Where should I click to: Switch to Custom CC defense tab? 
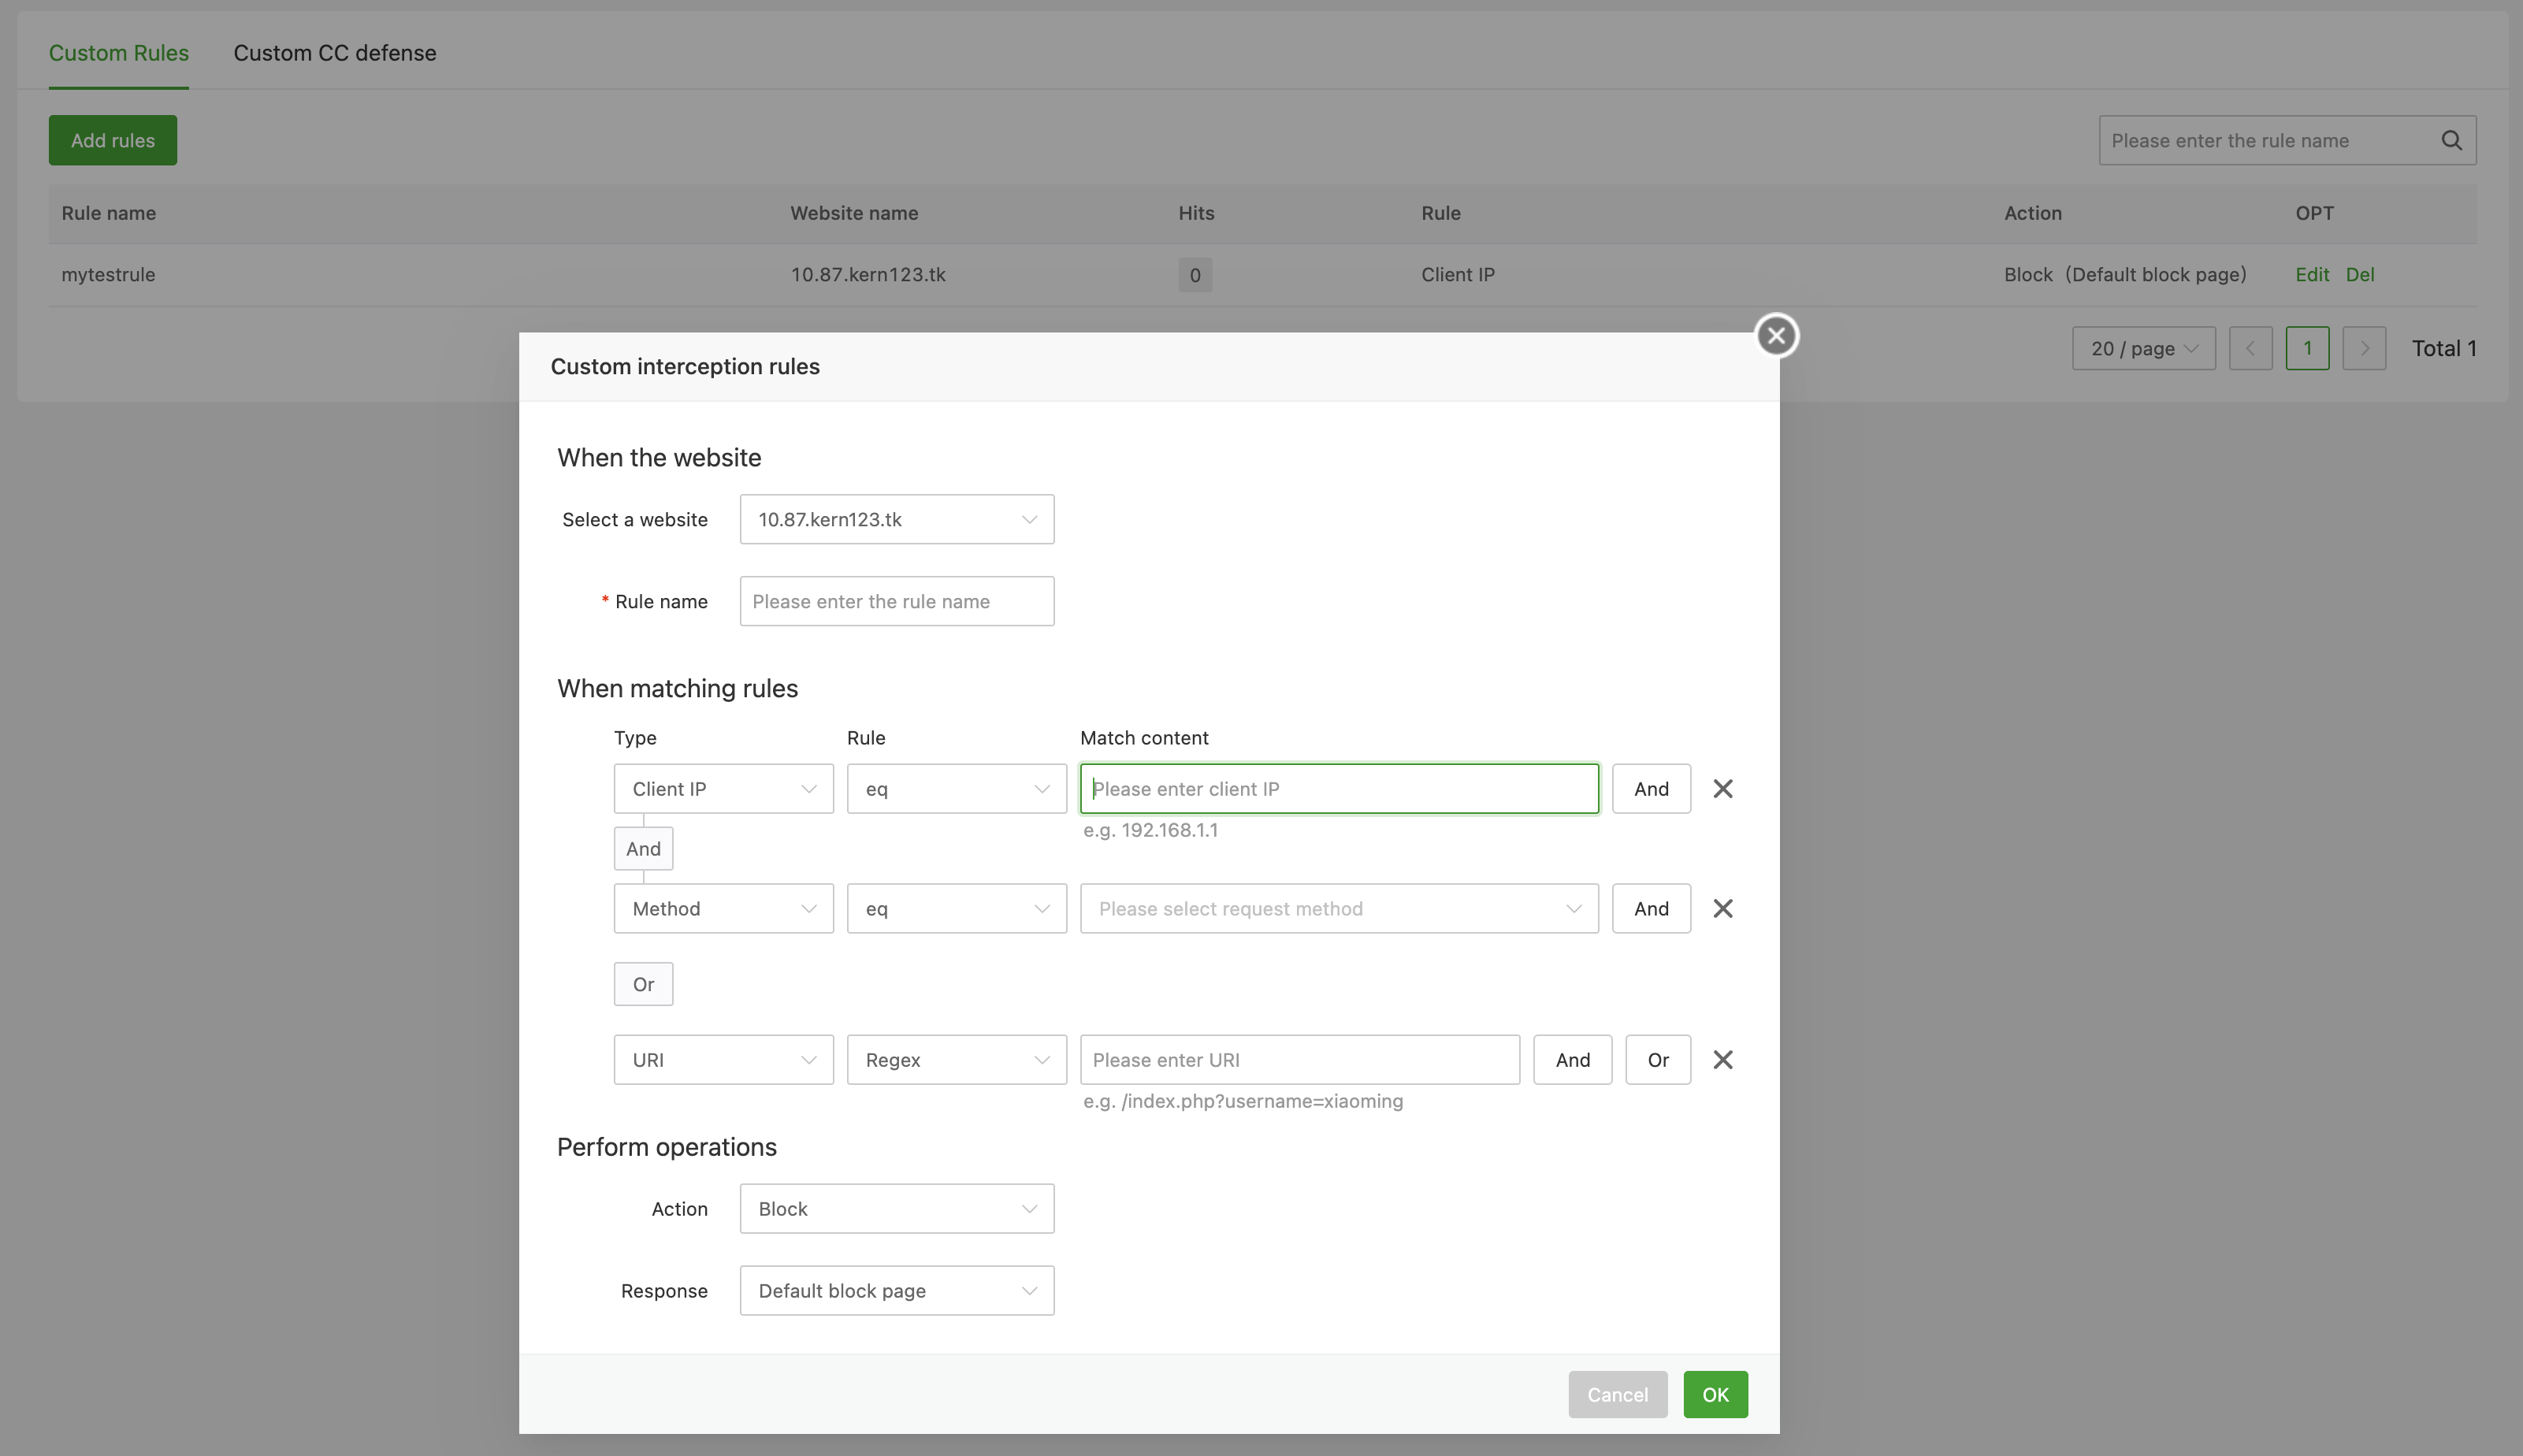[334, 53]
